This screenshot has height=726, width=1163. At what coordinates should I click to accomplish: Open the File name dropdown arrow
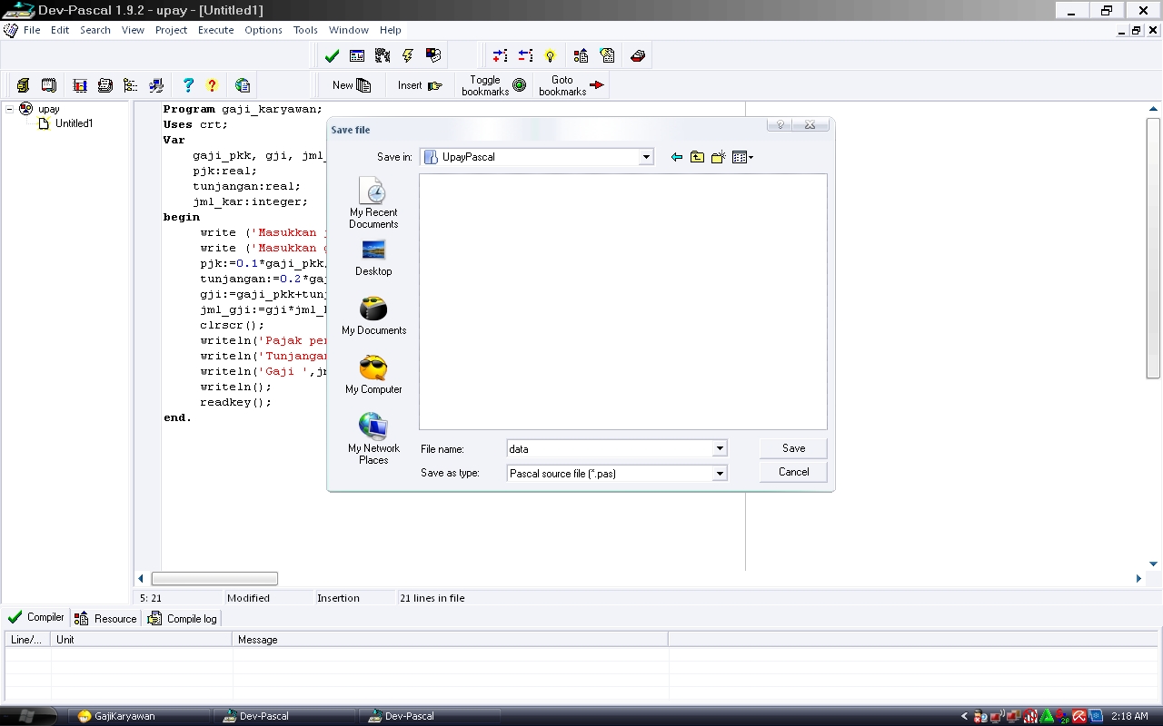[x=720, y=448]
